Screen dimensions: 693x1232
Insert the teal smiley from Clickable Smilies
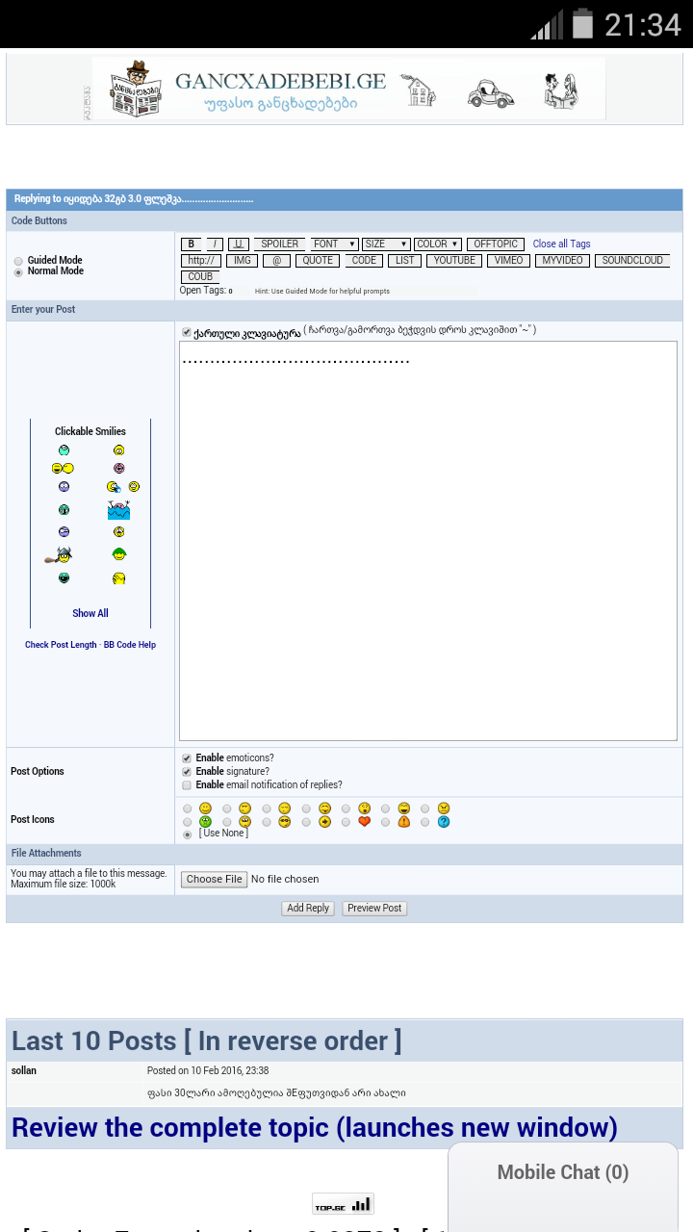(x=64, y=450)
